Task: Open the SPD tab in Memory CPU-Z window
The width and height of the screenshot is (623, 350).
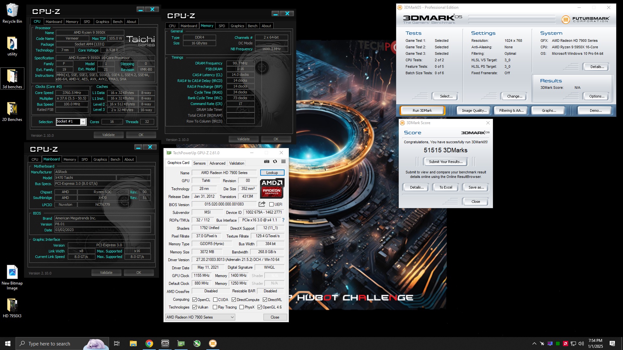Action: coord(222,26)
